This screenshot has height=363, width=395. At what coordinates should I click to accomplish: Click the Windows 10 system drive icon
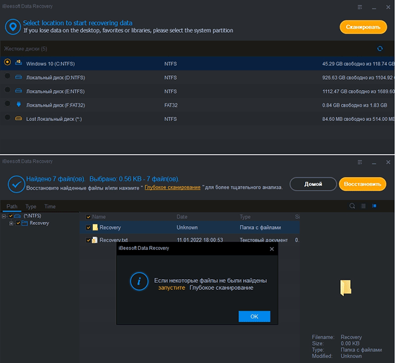18,63
